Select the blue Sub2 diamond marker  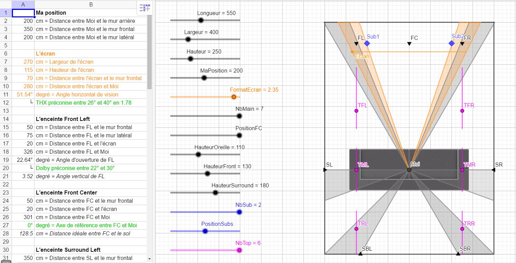tap(451, 43)
